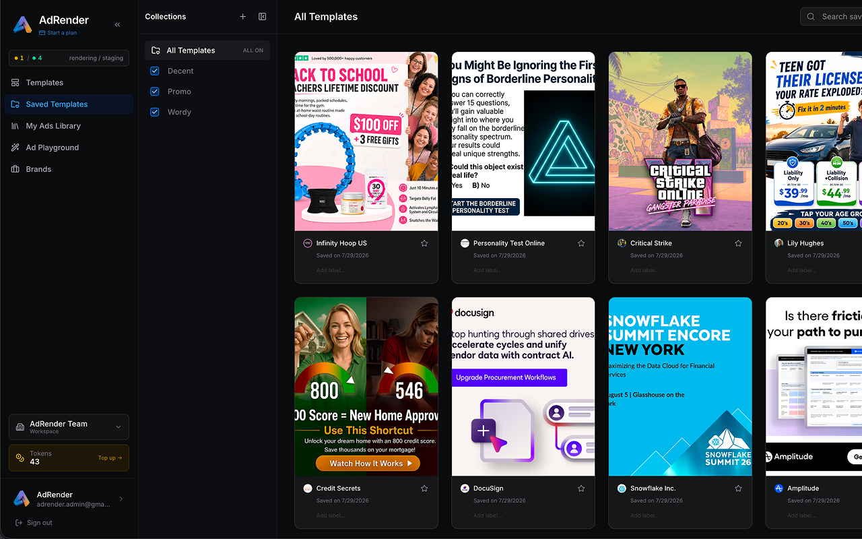Select the All Templates collection

click(x=207, y=51)
